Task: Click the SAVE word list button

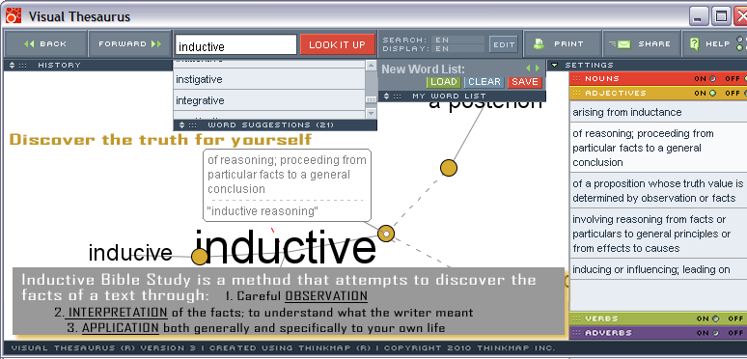Action: tap(525, 82)
